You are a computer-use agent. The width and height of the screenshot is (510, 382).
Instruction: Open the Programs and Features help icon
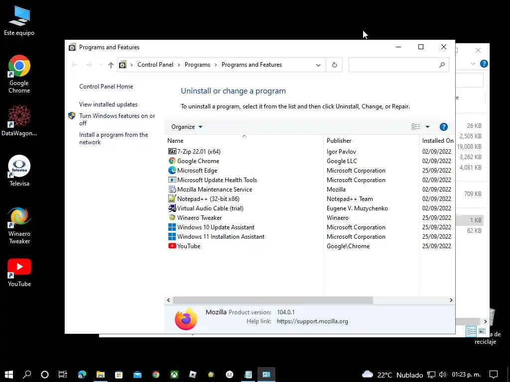(443, 127)
